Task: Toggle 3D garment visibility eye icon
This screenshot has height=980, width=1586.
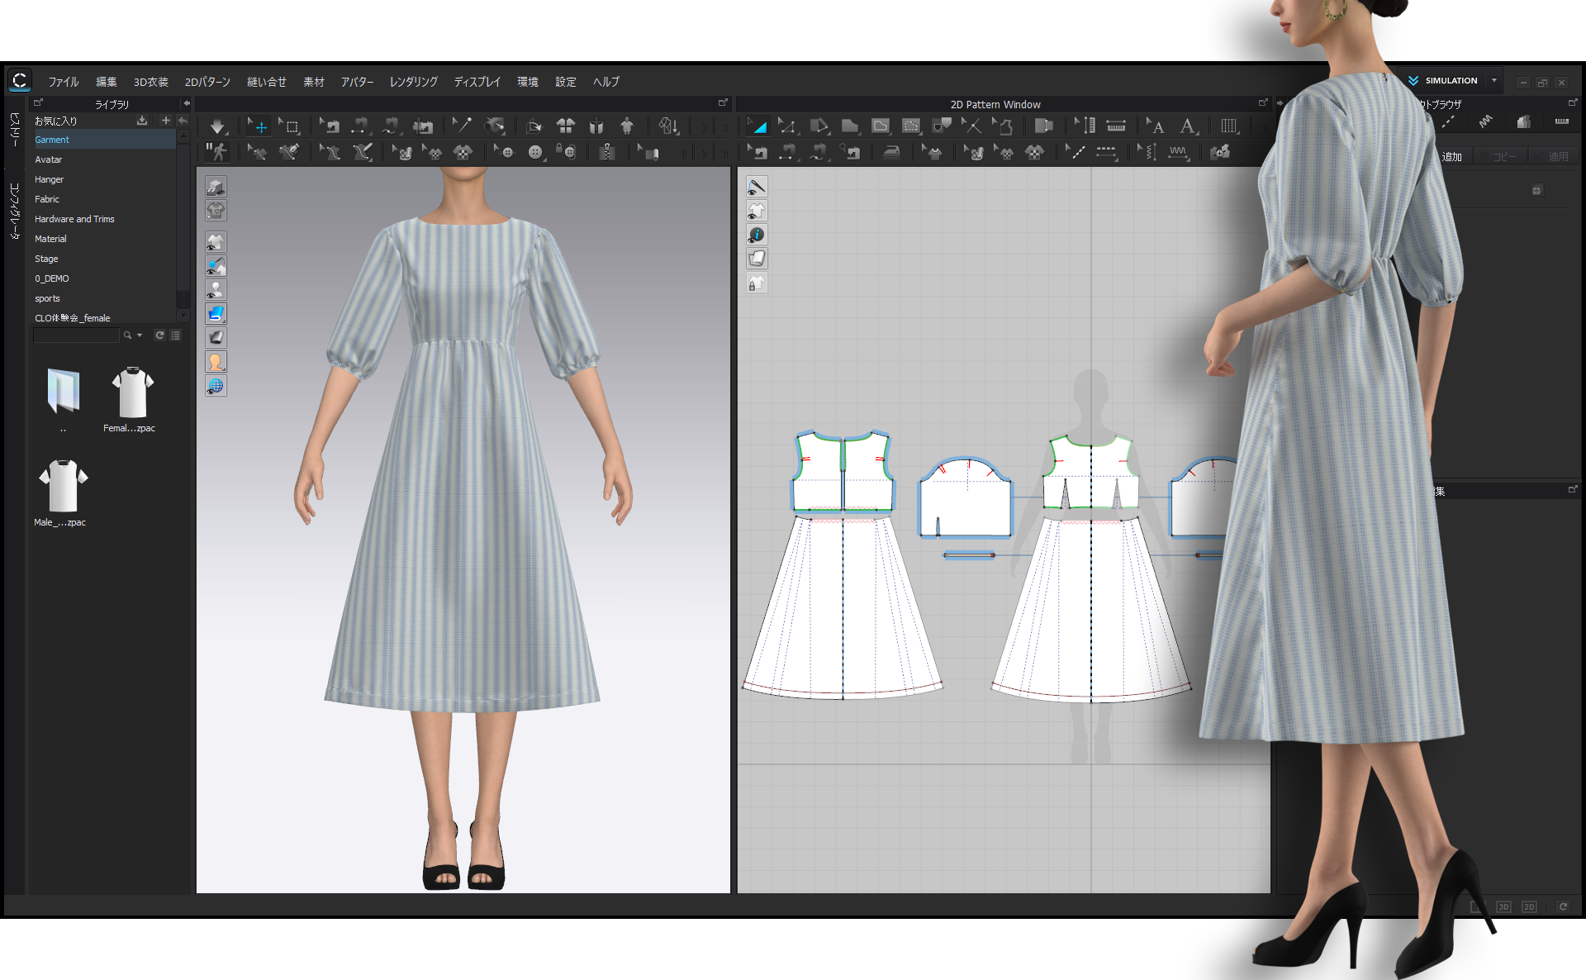Action: (x=216, y=242)
